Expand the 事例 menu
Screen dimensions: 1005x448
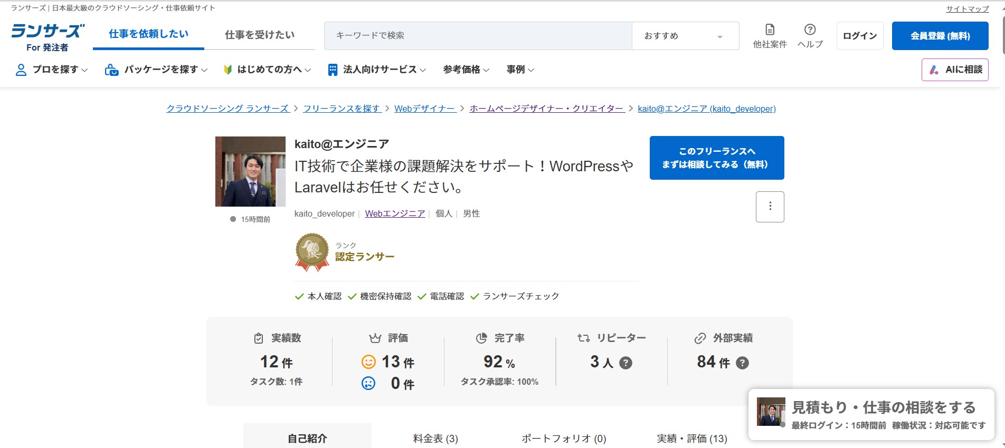click(x=520, y=70)
